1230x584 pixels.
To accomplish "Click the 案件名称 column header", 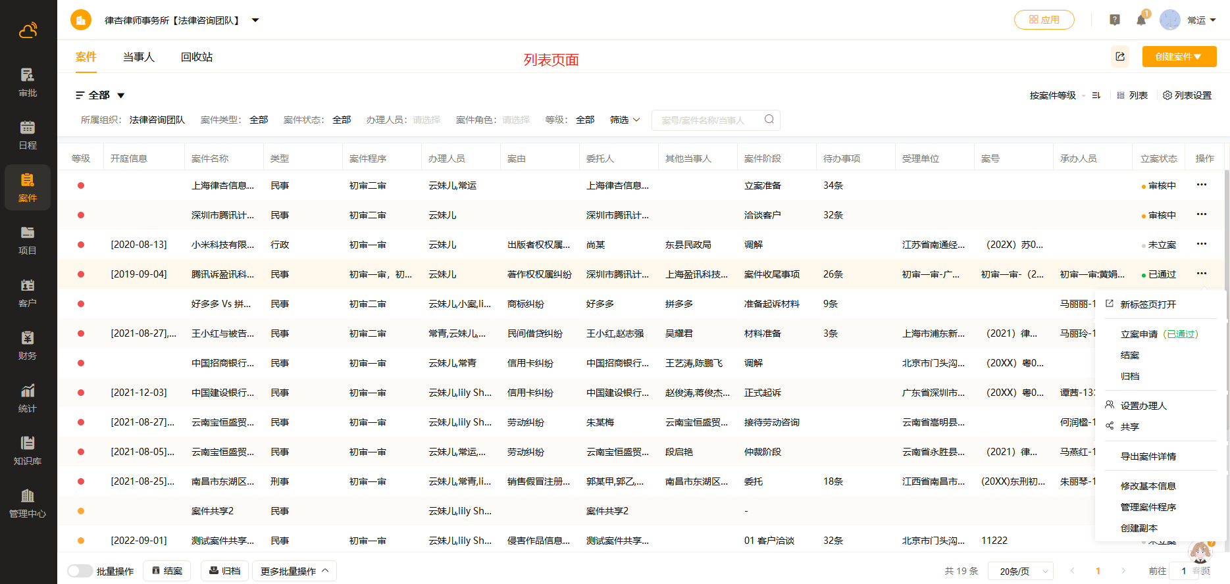I will [x=210, y=158].
